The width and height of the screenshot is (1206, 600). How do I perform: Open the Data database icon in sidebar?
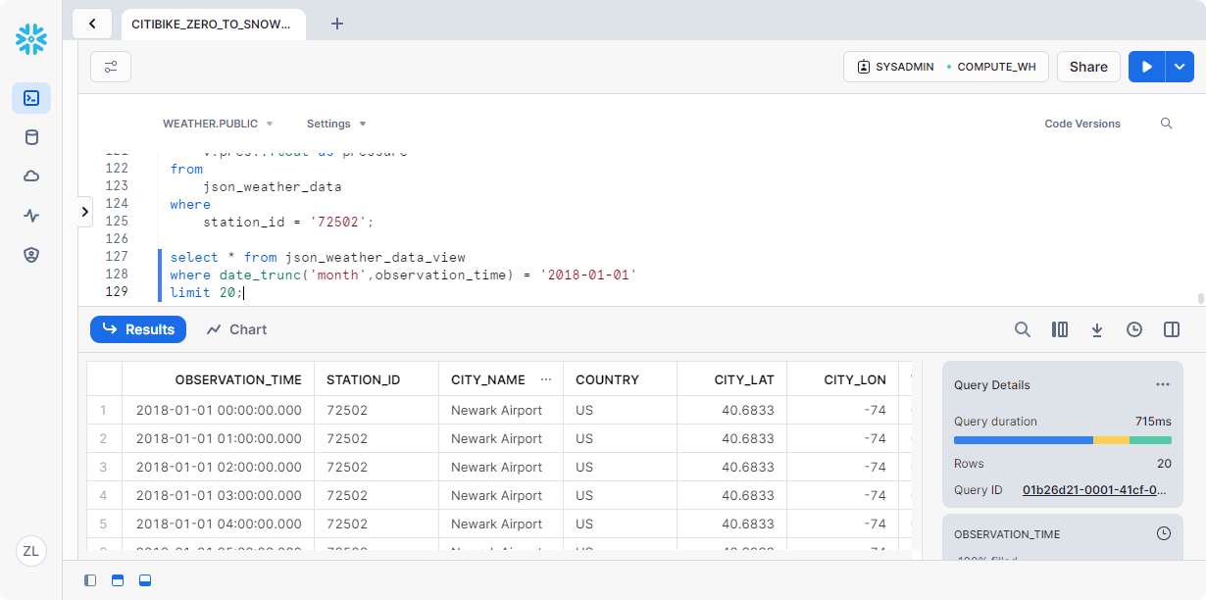click(x=31, y=137)
